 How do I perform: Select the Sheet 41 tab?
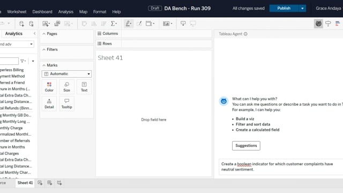(25, 183)
